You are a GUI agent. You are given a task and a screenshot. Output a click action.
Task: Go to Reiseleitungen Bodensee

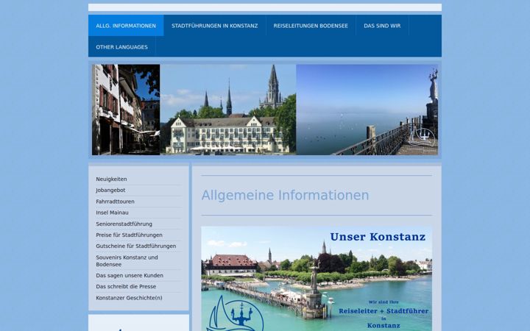(x=311, y=26)
